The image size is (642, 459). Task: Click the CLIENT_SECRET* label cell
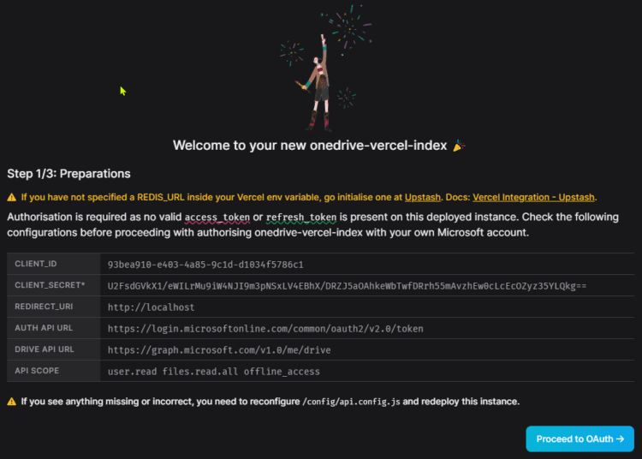tap(54, 285)
